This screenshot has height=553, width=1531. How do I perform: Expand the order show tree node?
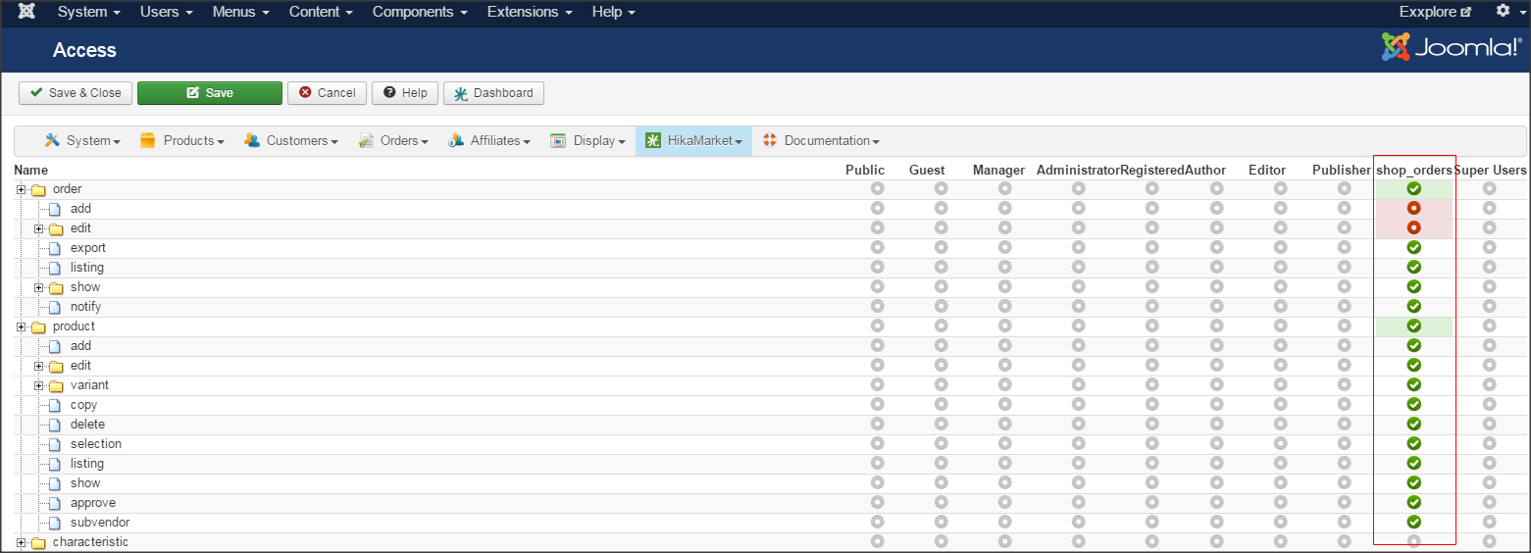(38, 287)
